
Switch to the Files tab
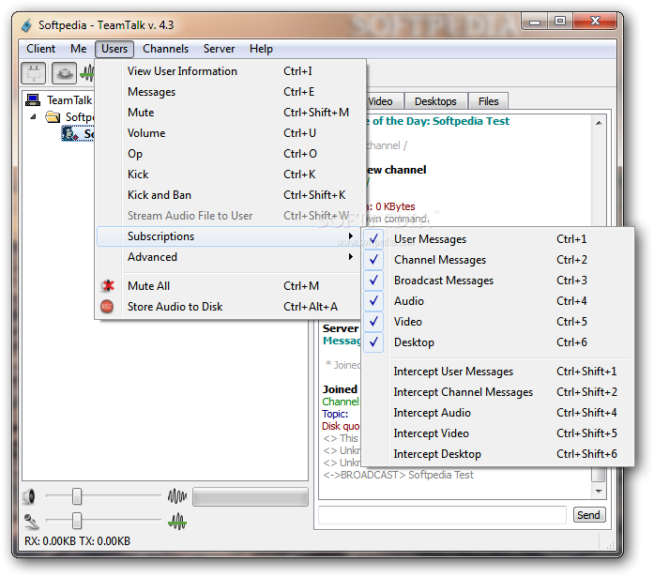[x=489, y=101]
